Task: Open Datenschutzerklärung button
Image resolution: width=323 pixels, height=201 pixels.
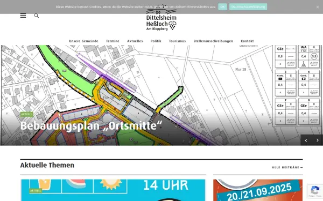Action: [248, 7]
